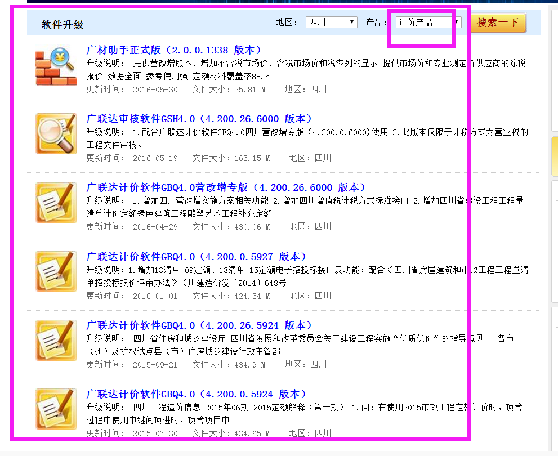Click update date 2016-05-19
The width and height of the screenshot is (558, 456).
click(x=155, y=158)
